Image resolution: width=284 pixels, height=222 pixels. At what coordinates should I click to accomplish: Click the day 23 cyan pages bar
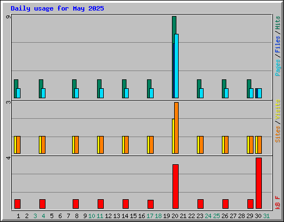pos(201,93)
